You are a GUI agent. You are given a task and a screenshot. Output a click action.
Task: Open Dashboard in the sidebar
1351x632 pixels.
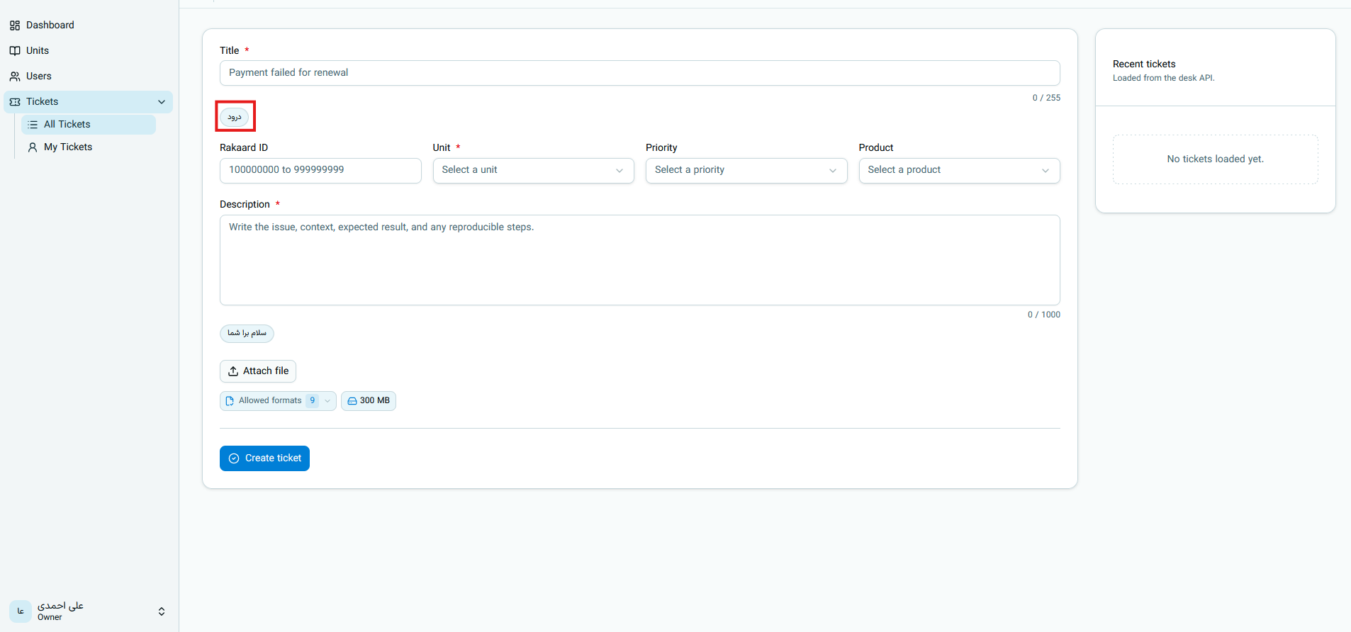coord(88,26)
